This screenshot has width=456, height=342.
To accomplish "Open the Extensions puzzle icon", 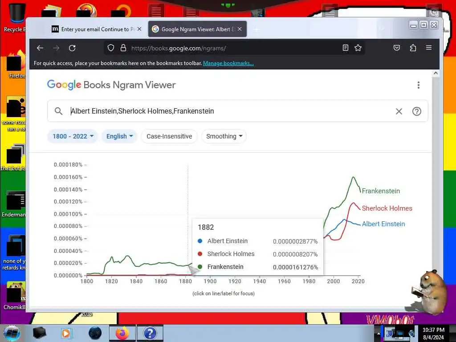I will point(413,48).
